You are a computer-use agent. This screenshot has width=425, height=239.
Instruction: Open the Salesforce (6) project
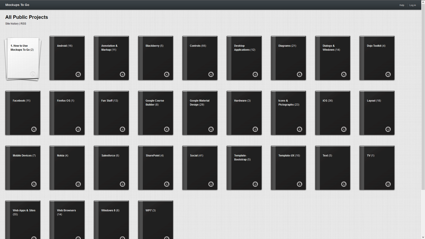click(x=111, y=168)
